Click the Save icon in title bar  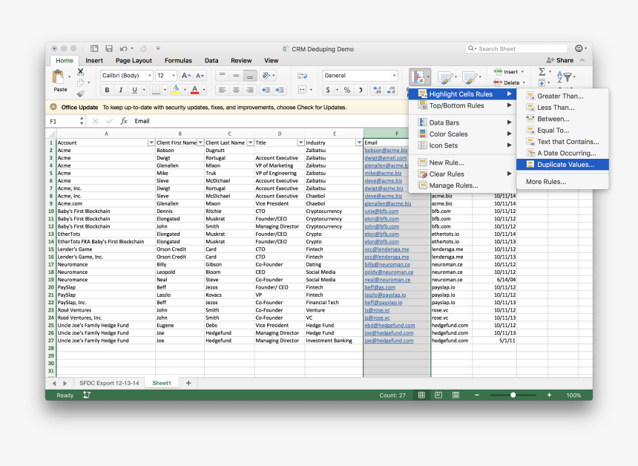tap(109, 48)
